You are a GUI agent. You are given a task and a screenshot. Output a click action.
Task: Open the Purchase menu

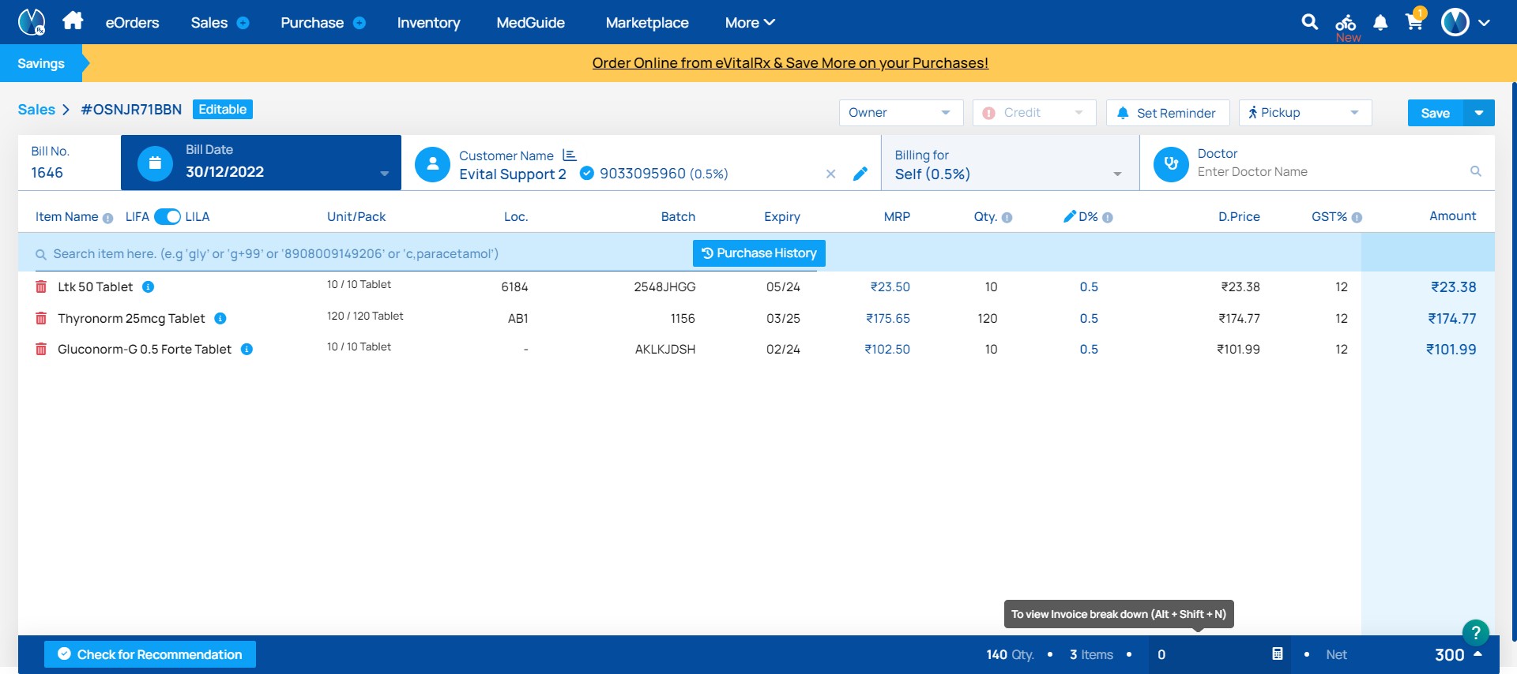tap(312, 23)
